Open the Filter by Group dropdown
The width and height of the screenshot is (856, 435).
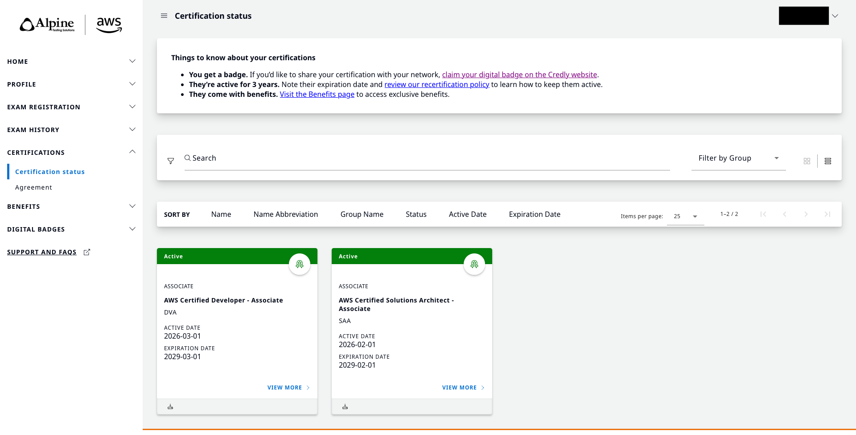coord(738,158)
